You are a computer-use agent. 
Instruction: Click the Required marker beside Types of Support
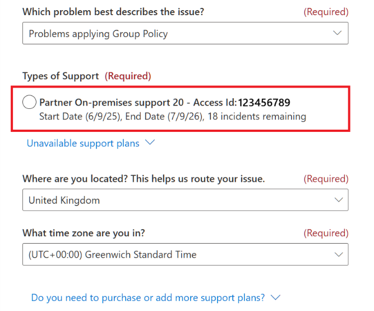pos(128,76)
